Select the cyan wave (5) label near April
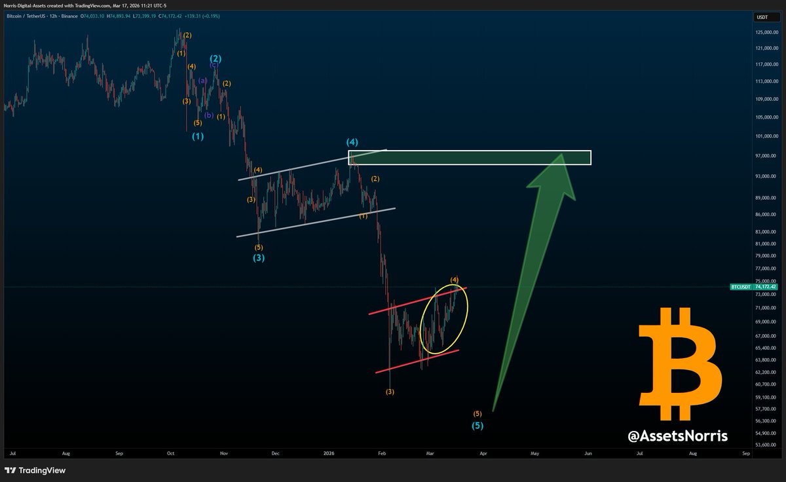The height and width of the screenshot is (482, 786). [479, 425]
